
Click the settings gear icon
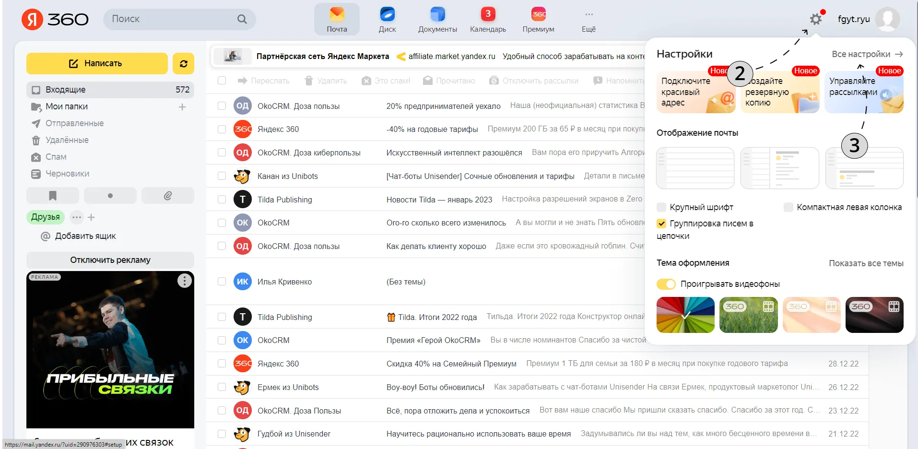[815, 19]
